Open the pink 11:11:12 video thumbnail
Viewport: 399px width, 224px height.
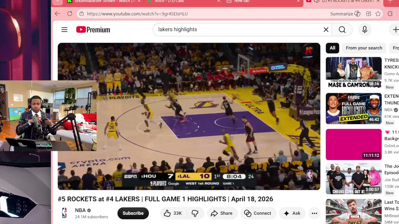point(353,144)
